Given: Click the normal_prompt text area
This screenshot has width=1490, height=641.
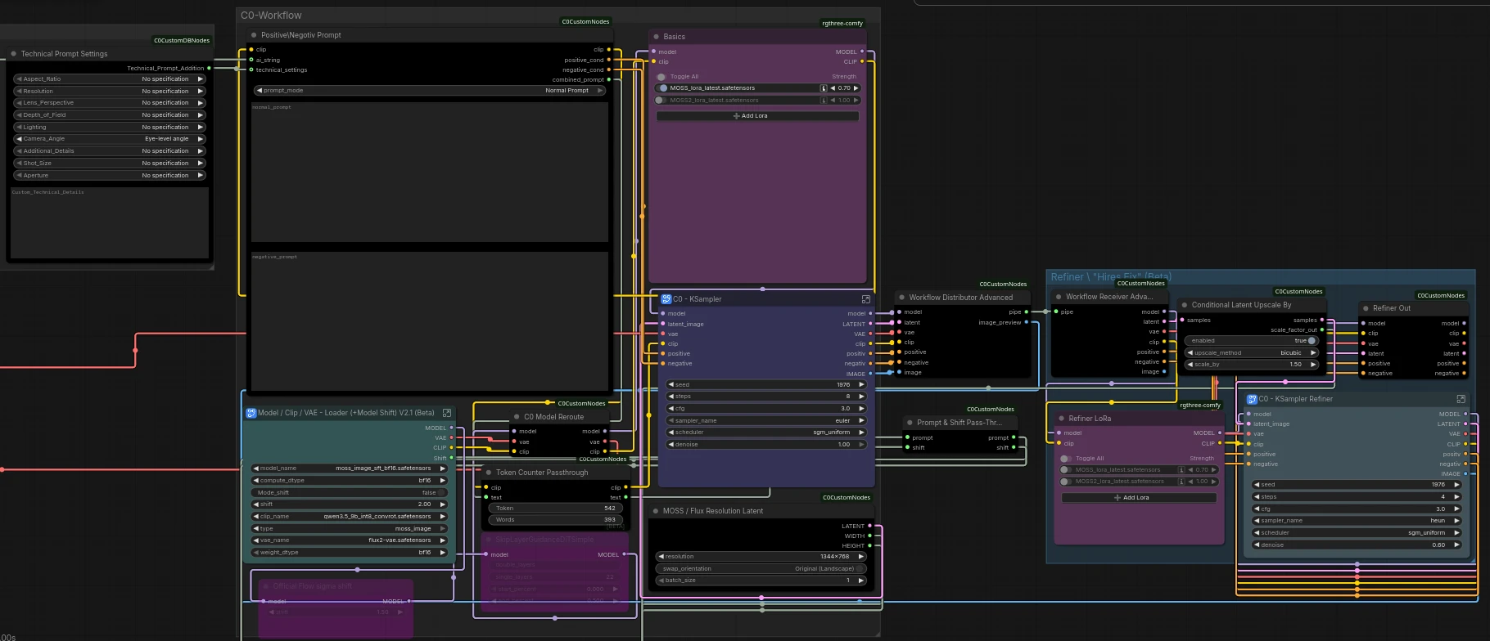Looking at the screenshot, I should [x=430, y=173].
